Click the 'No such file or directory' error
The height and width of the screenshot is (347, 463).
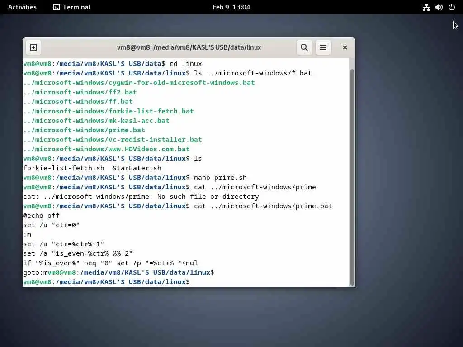click(208, 197)
